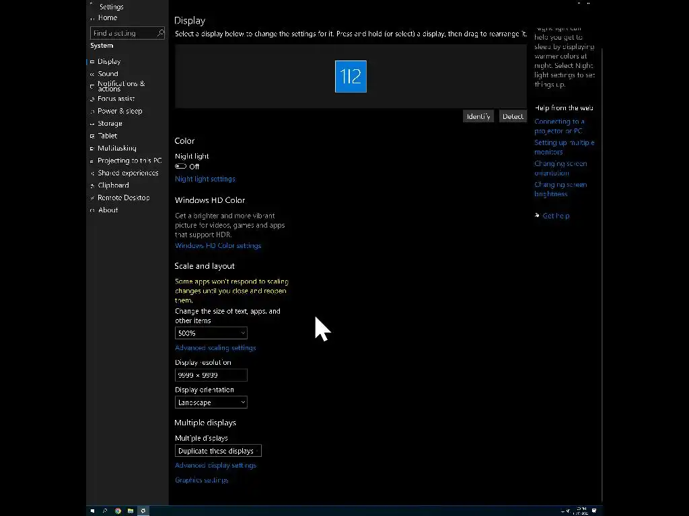Open the Duplicate these displays dropdown
The height and width of the screenshot is (516, 689).
click(x=218, y=451)
